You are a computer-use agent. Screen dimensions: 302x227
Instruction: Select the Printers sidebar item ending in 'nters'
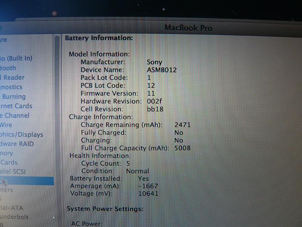(6, 190)
